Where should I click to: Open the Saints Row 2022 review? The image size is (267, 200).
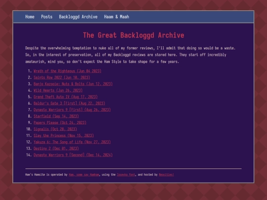(62, 78)
